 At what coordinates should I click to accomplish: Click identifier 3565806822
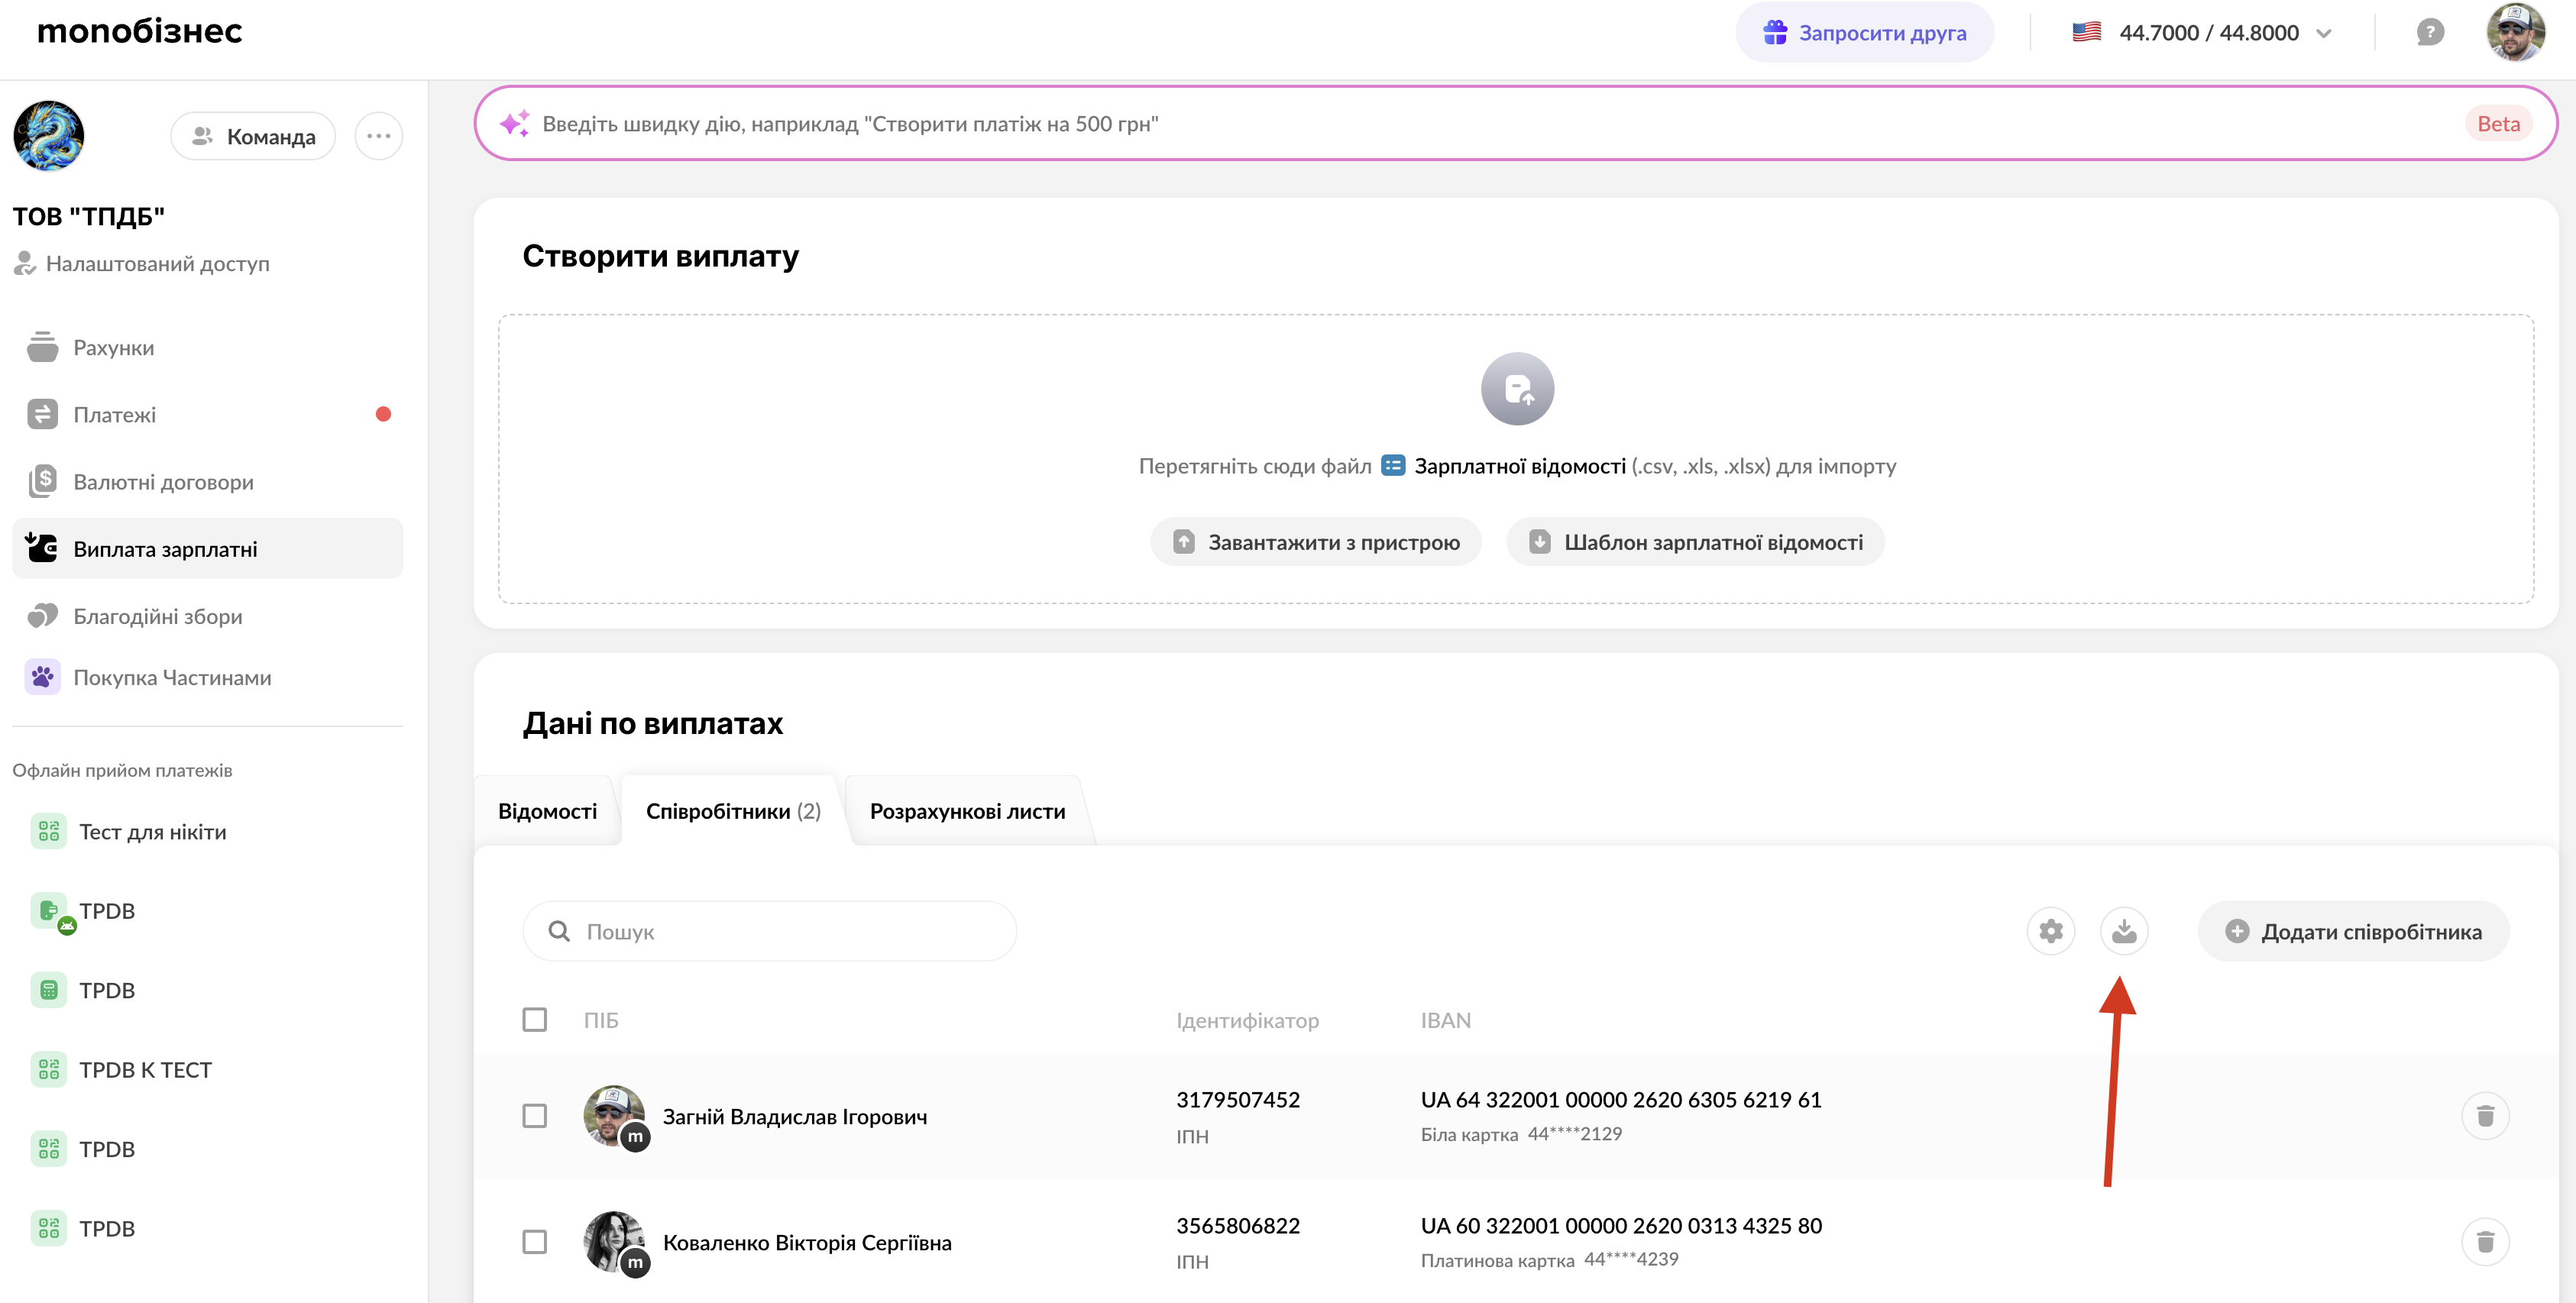1238,1225
